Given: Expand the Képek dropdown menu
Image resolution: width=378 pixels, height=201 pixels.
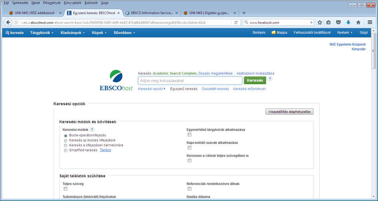Looking at the screenshot, I should click(x=99, y=33).
